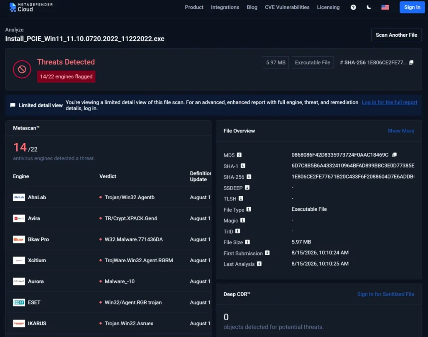Click the Aurora engine logo

click(x=19, y=281)
